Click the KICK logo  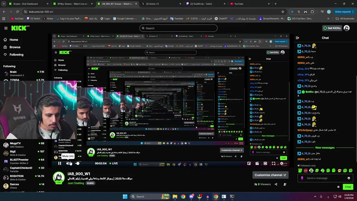pos(20,28)
